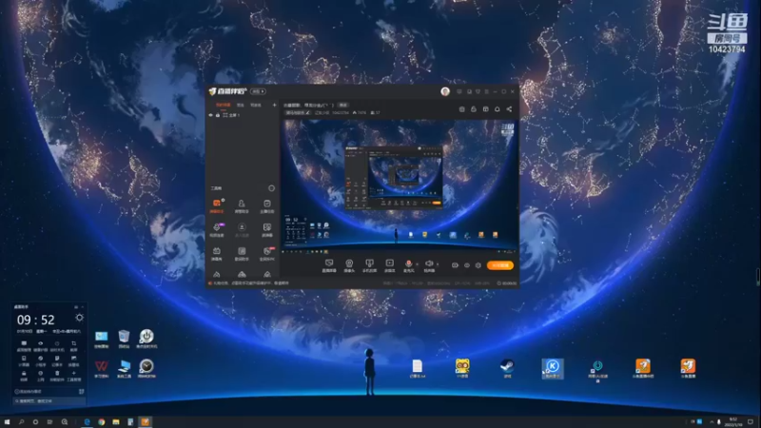761x428 pixels.
Task: Open taskbar clock and date
Action: pos(732,421)
